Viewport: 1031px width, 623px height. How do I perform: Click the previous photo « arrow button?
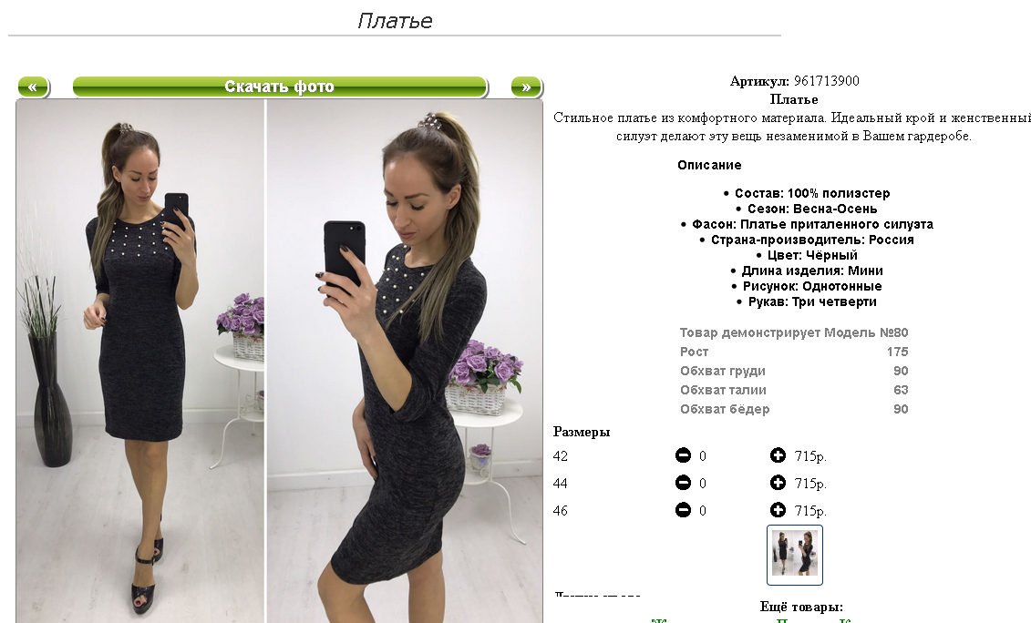point(33,87)
